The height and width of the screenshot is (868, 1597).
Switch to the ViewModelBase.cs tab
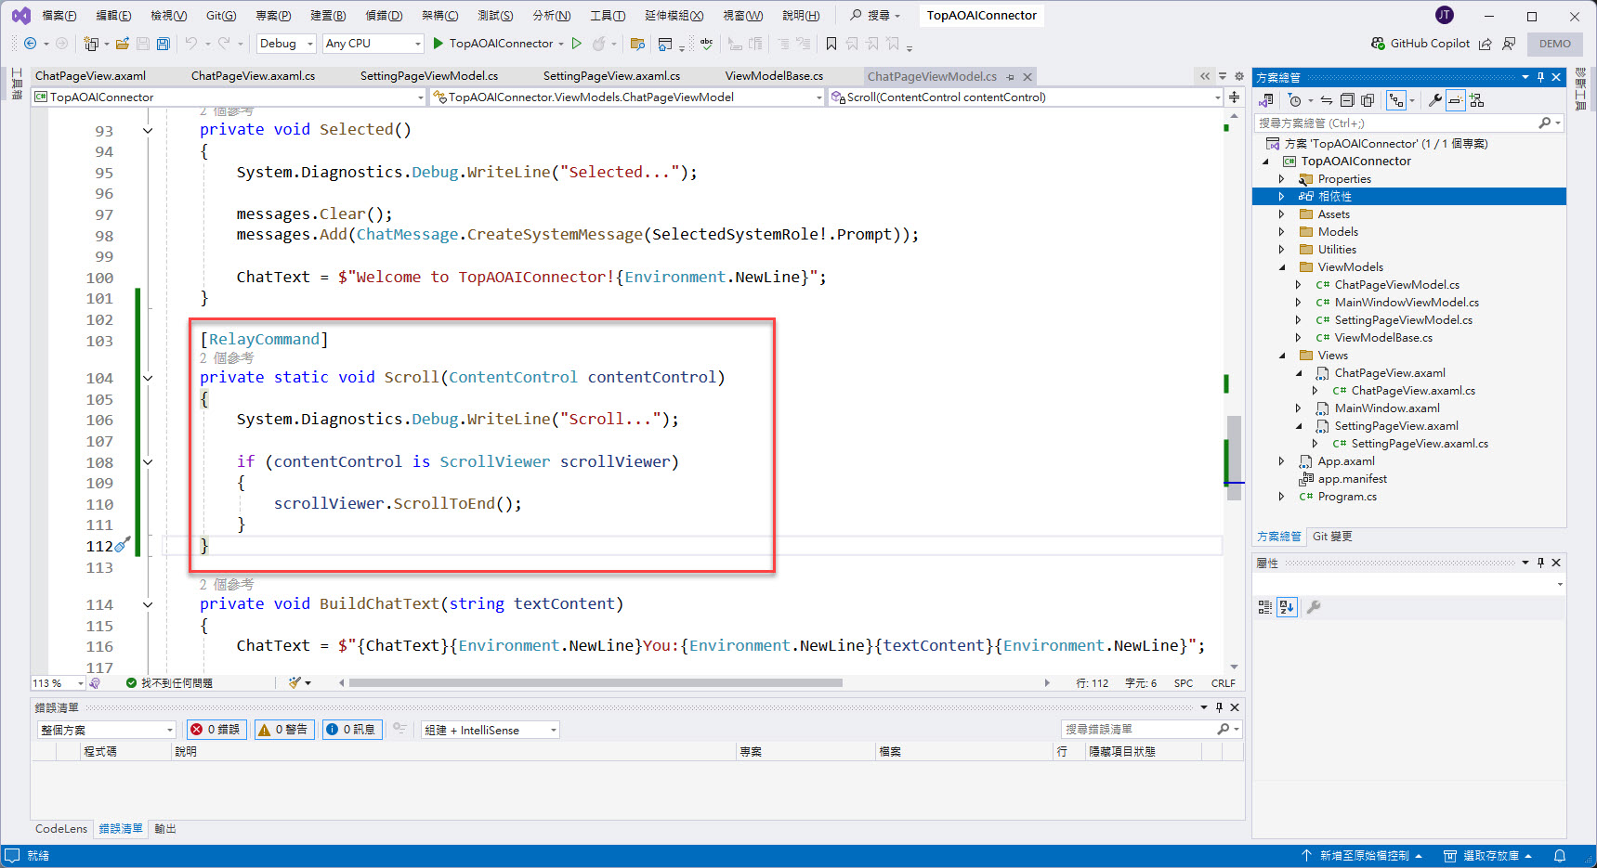coord(774,76)
